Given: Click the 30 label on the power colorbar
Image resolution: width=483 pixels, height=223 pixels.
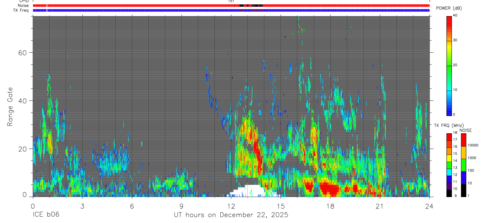Looking at the screenshot, I should (x=455, y=40).
